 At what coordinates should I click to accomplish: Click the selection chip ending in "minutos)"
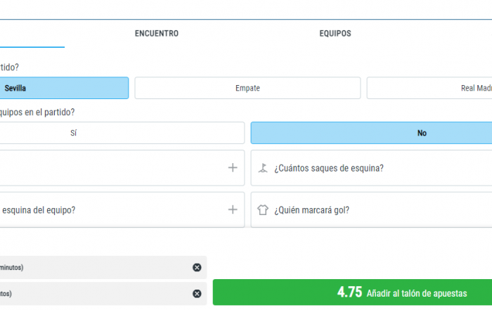91,267
